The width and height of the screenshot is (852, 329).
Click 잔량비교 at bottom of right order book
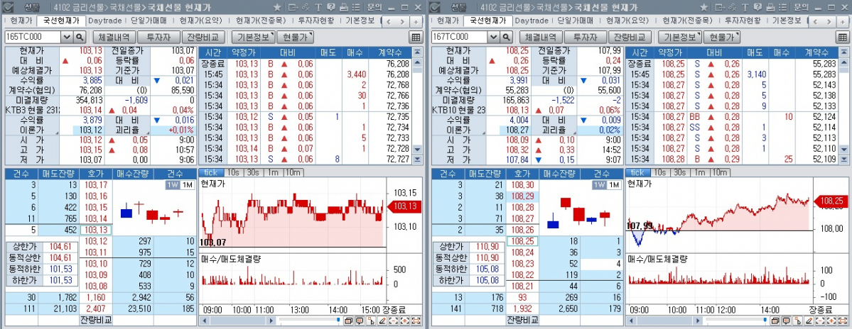click(522, 320)
